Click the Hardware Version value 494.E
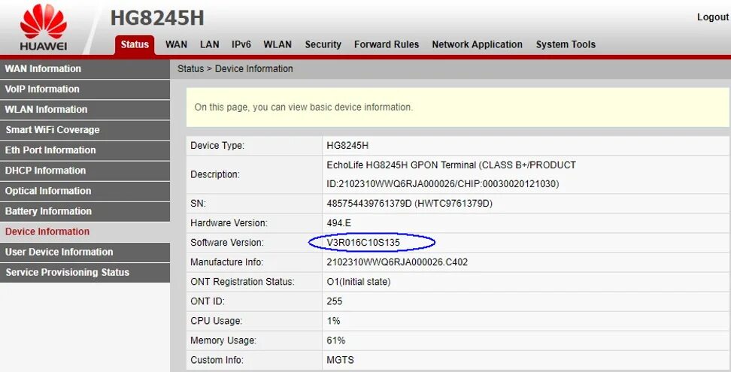Screen dimensions: 731x372 tap(338, 223)
